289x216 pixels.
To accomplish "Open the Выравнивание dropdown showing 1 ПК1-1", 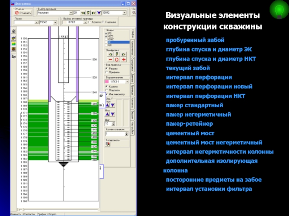I will [126, 82].
